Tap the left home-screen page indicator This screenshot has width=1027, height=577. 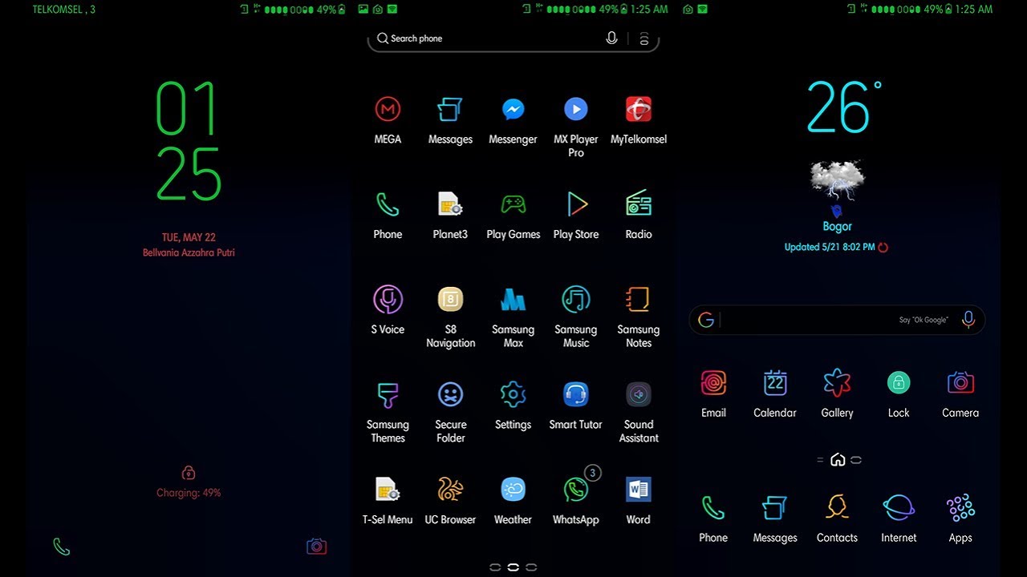click(x=820, y=460)
